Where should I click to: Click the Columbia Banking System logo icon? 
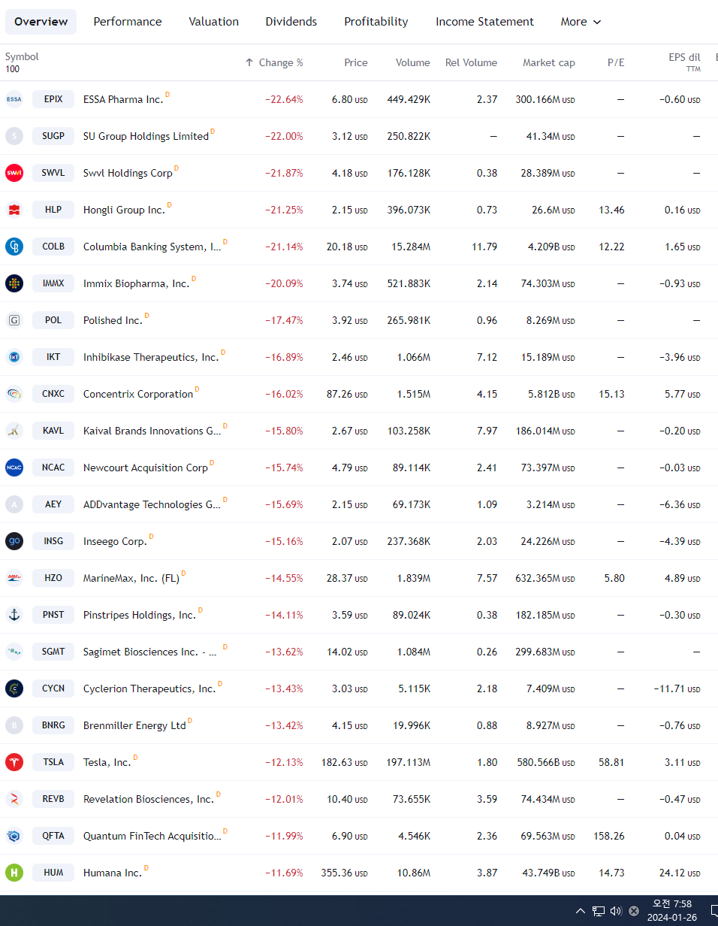(x=14, y=247)
